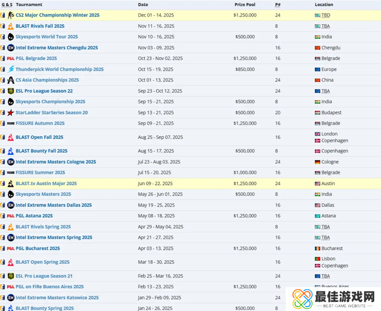Click the ESL Pro League Season 22 logo
381x311 pixels.
(x=10, y=91)
